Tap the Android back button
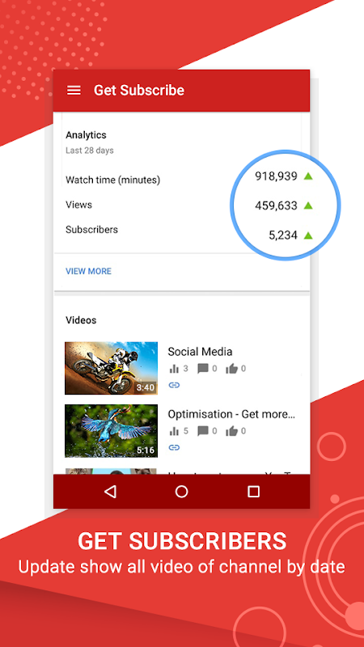The height and width of the screenshot is (647, 364). click(x=110, y=492)
